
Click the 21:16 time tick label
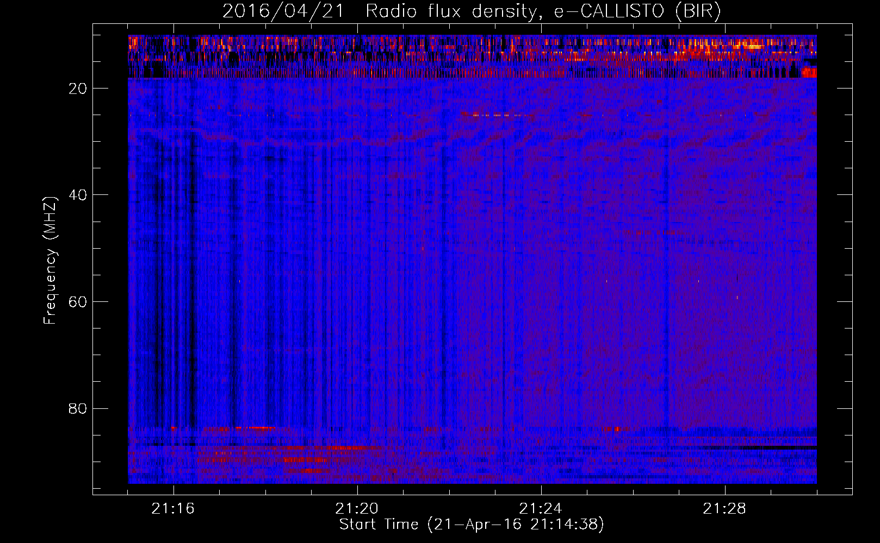(173, 509)
